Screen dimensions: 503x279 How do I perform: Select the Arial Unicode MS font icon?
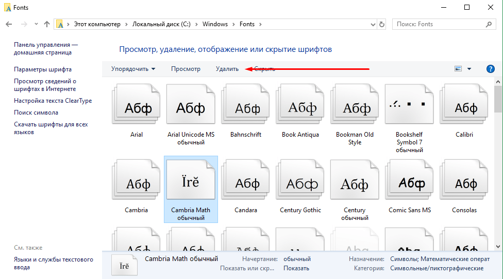click(x=191, y=104)
